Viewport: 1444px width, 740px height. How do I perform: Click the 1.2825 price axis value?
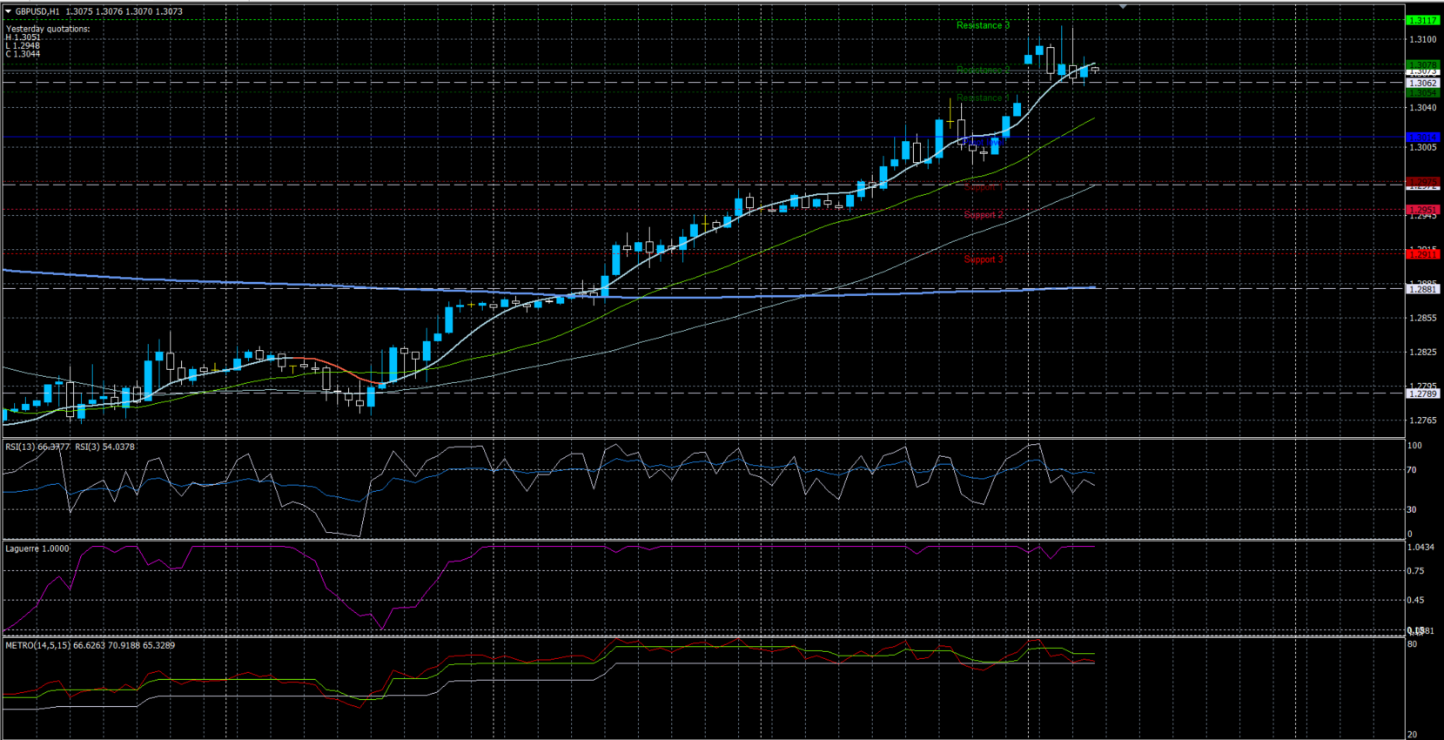1423,352
